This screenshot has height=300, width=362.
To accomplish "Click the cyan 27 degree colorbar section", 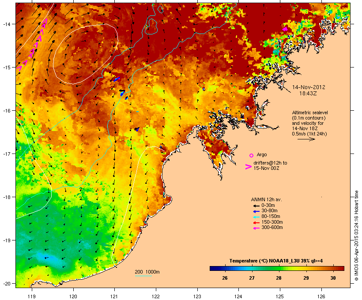I will [x=252, y=268].
